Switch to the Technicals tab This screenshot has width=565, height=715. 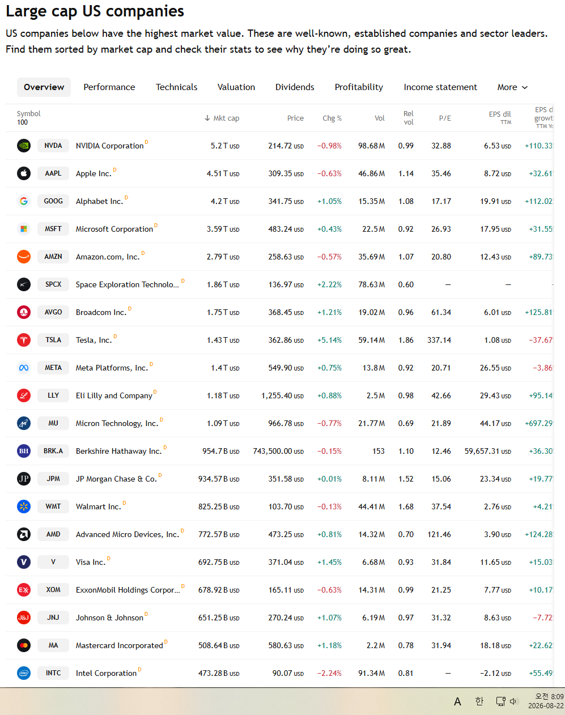[177, 87]
